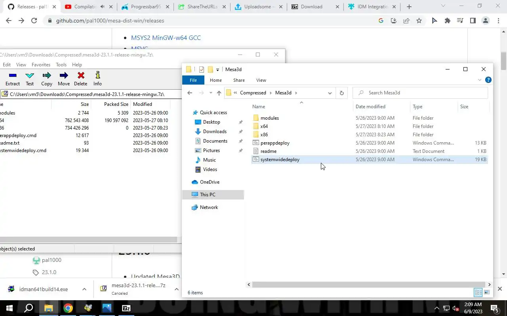Open 7-Zip View menu
507x316 pixels.
pos(21,65)
